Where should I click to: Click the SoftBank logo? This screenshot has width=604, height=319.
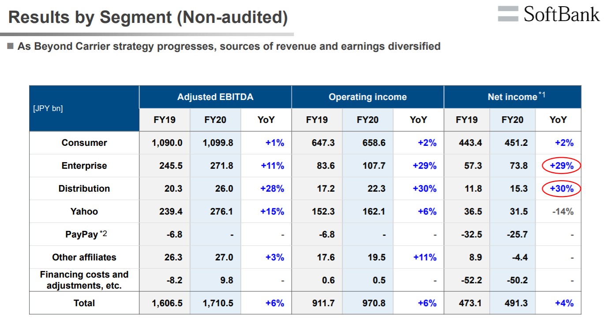point(548,14)
